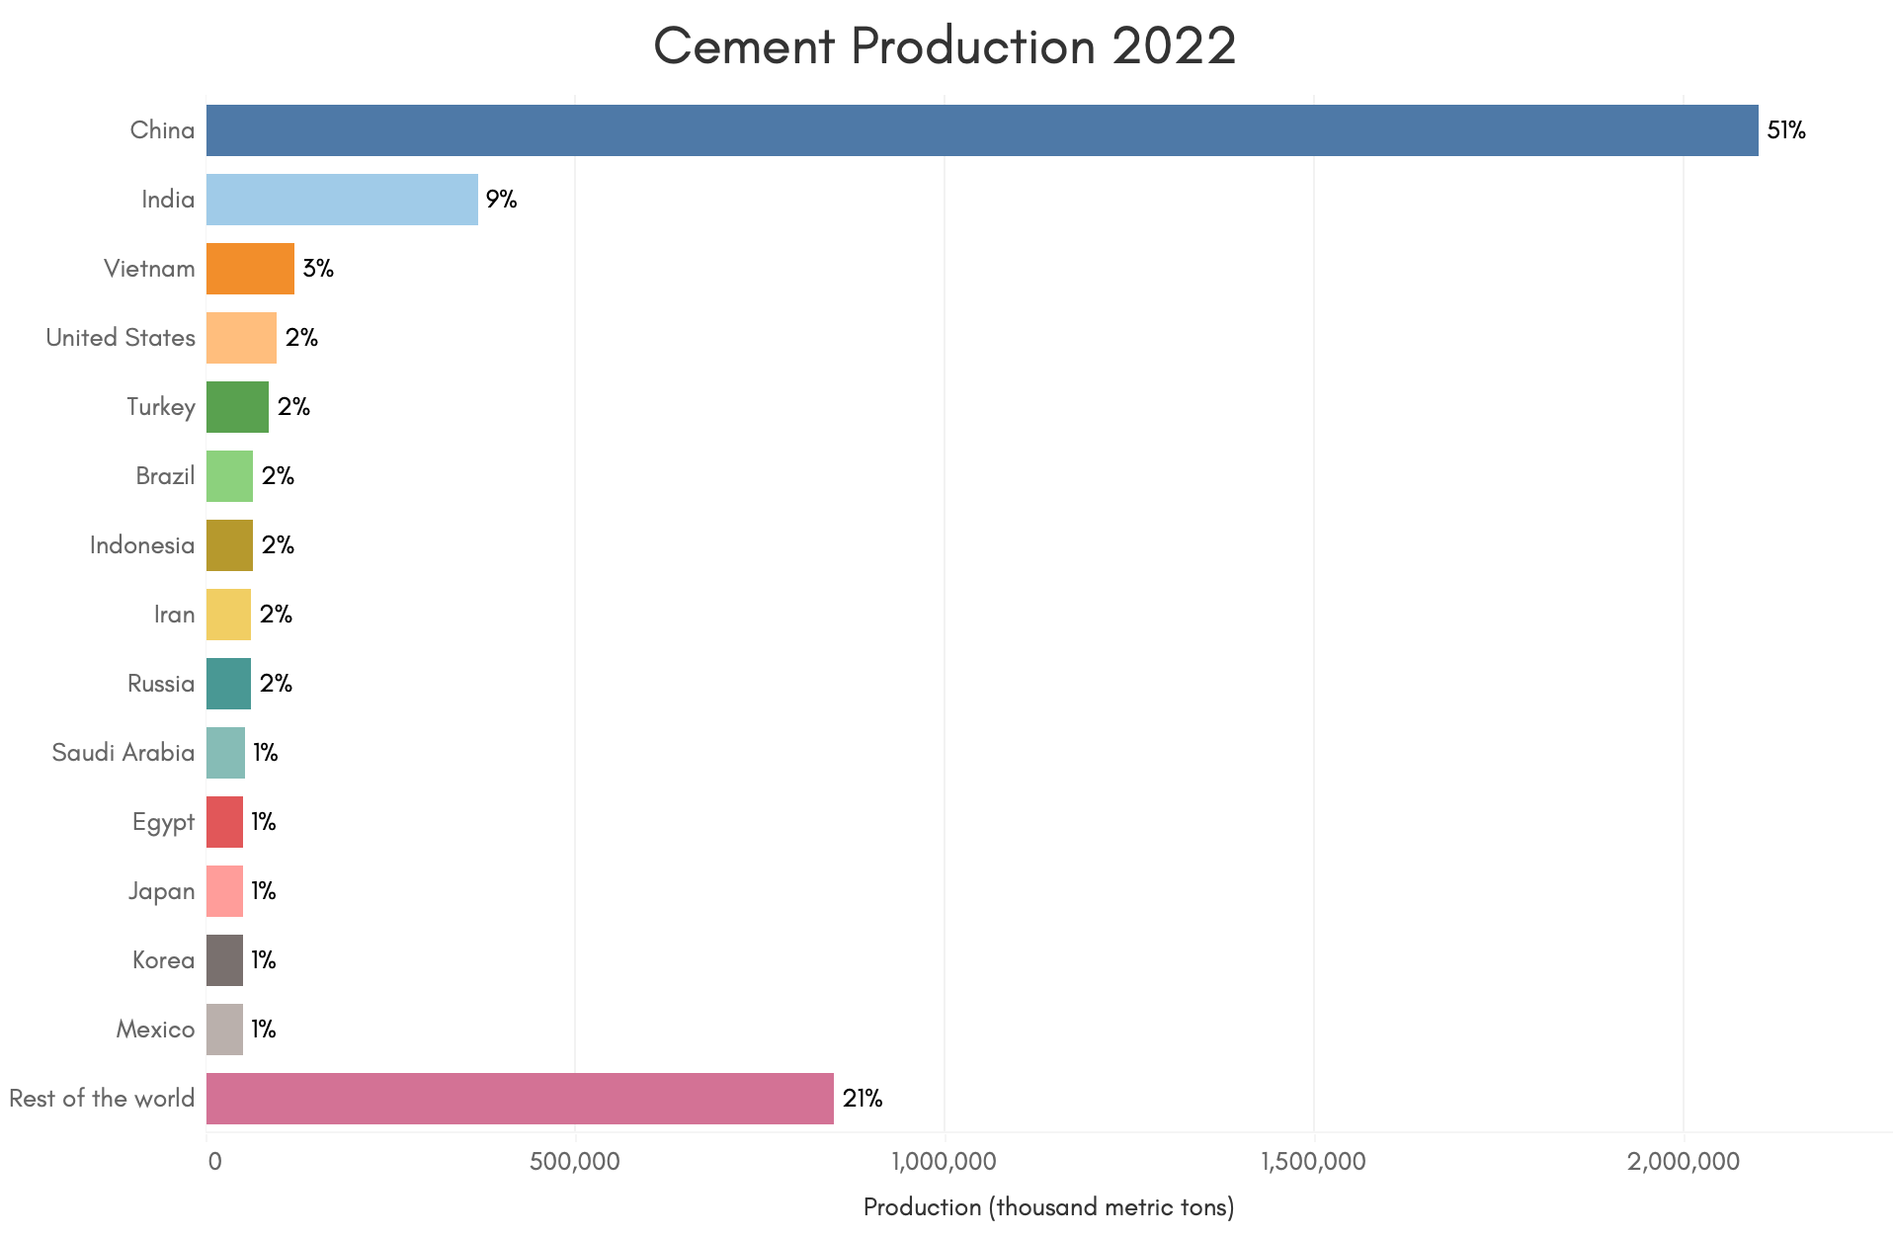Select the light blue India bar

[x=342, y=200]
